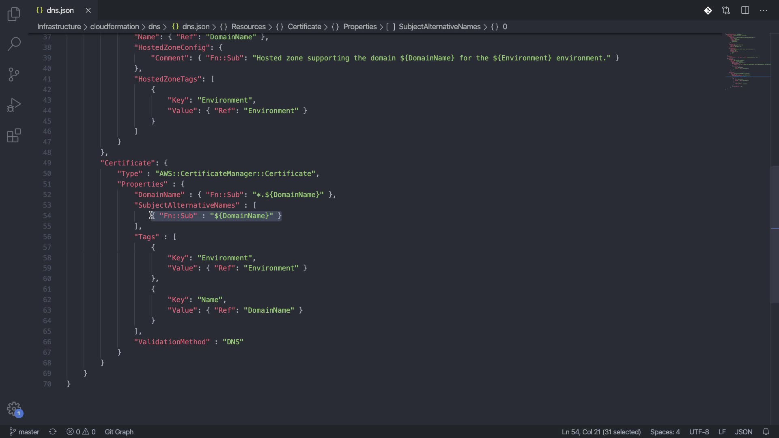Open the Run and Debug view icon
779x438 pixels.
[x=14, y=105]
